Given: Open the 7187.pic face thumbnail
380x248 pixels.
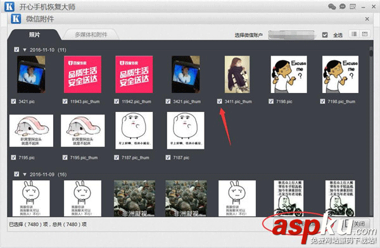Looking at the screenshot, I should click(x=186, y=130).
